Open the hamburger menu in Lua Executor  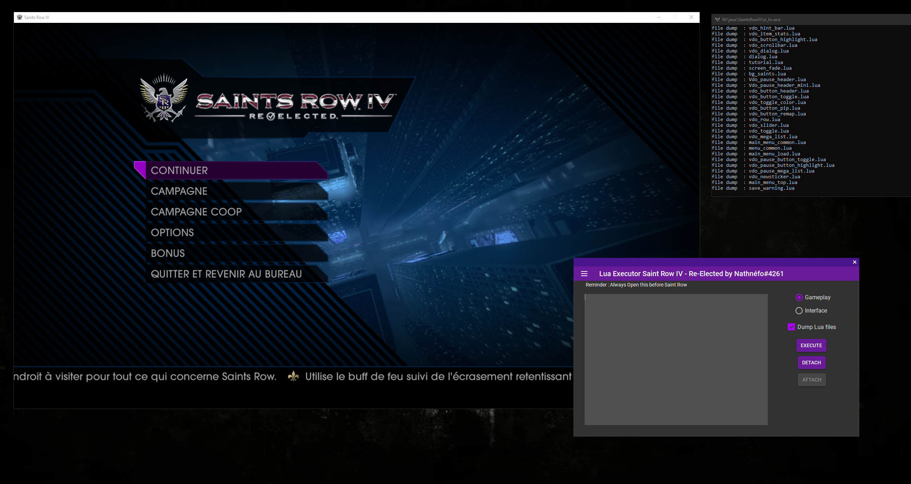coord(584,274)
